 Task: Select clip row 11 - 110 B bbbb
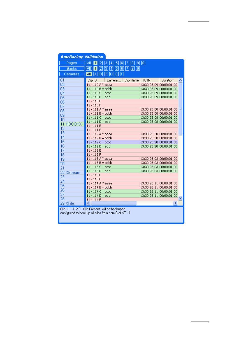[x=132, y=89]
